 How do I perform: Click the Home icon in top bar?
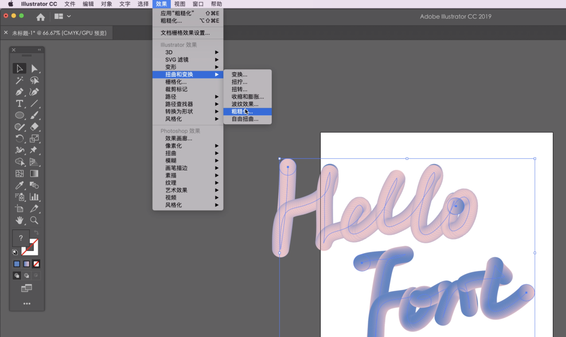click(x=40, y=17)
